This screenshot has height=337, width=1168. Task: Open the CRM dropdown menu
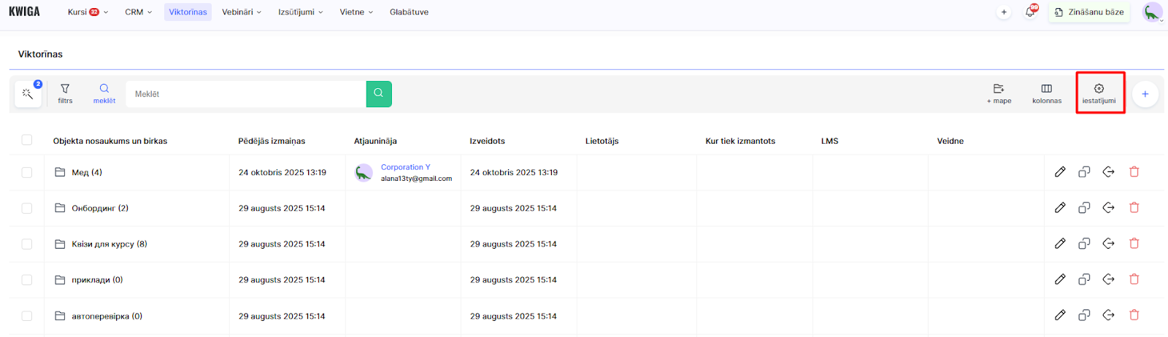(138, 12)
